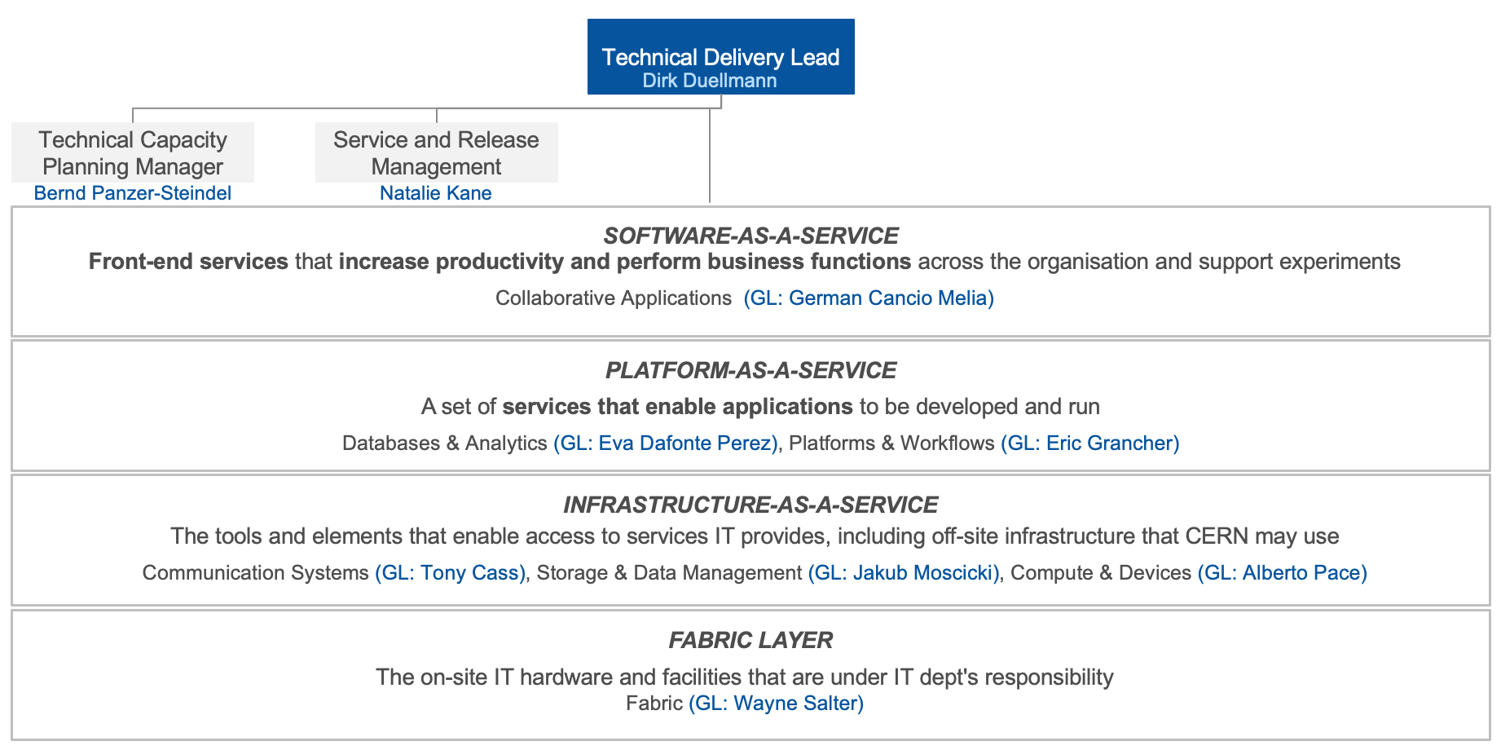
Task: Open the Natalie Kane link
Action: [x=436, y=193]
